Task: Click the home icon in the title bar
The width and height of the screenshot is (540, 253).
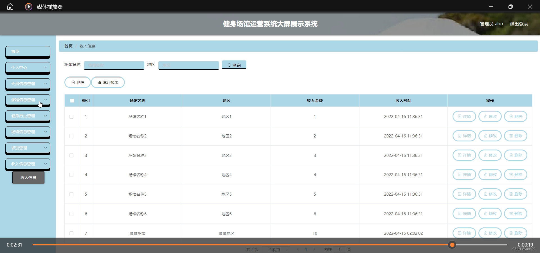Action: tap(10, 6)
